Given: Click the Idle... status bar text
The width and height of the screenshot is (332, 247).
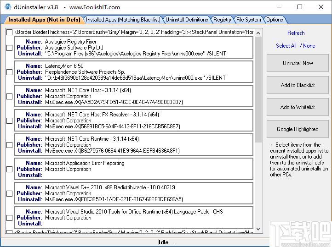Looking at the screenshot, I should click(x=166, y=242).
